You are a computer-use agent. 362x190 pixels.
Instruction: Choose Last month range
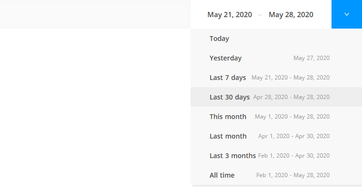click(276, 136)
